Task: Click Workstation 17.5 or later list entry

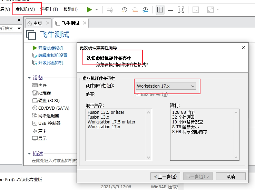Action: [111, 122]
